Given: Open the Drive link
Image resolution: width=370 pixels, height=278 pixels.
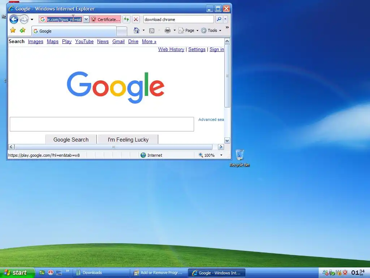Looking at the screenshot, I should point(133,41).
